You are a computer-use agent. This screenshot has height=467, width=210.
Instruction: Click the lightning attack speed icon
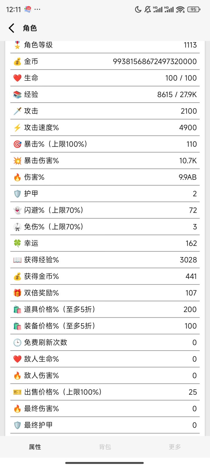point(17,128)
